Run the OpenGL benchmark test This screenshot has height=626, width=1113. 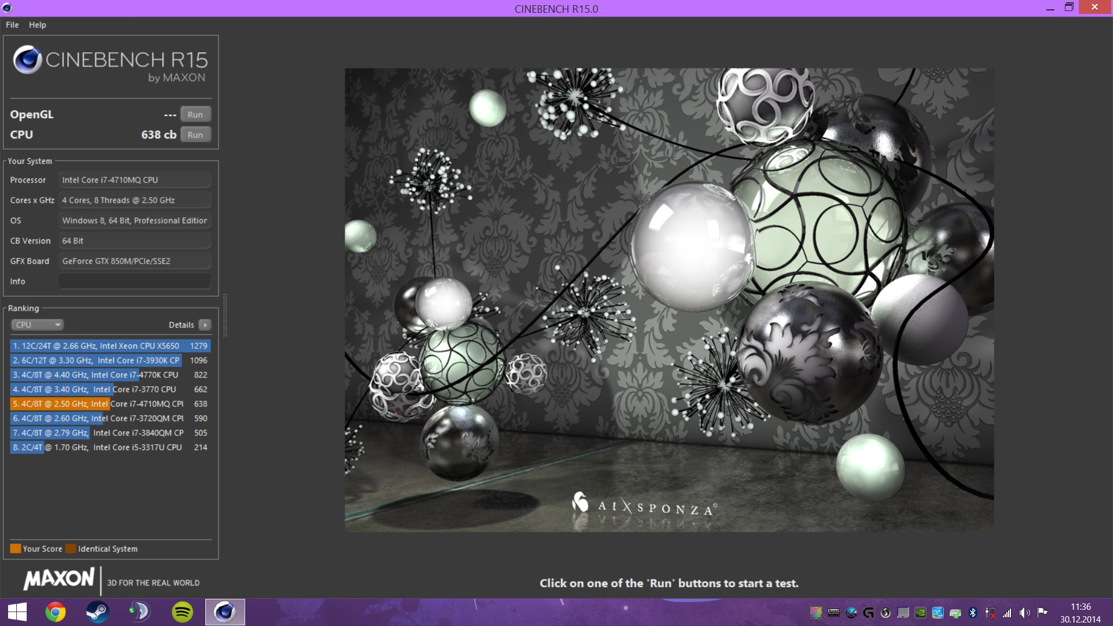[x=195, y=114]
